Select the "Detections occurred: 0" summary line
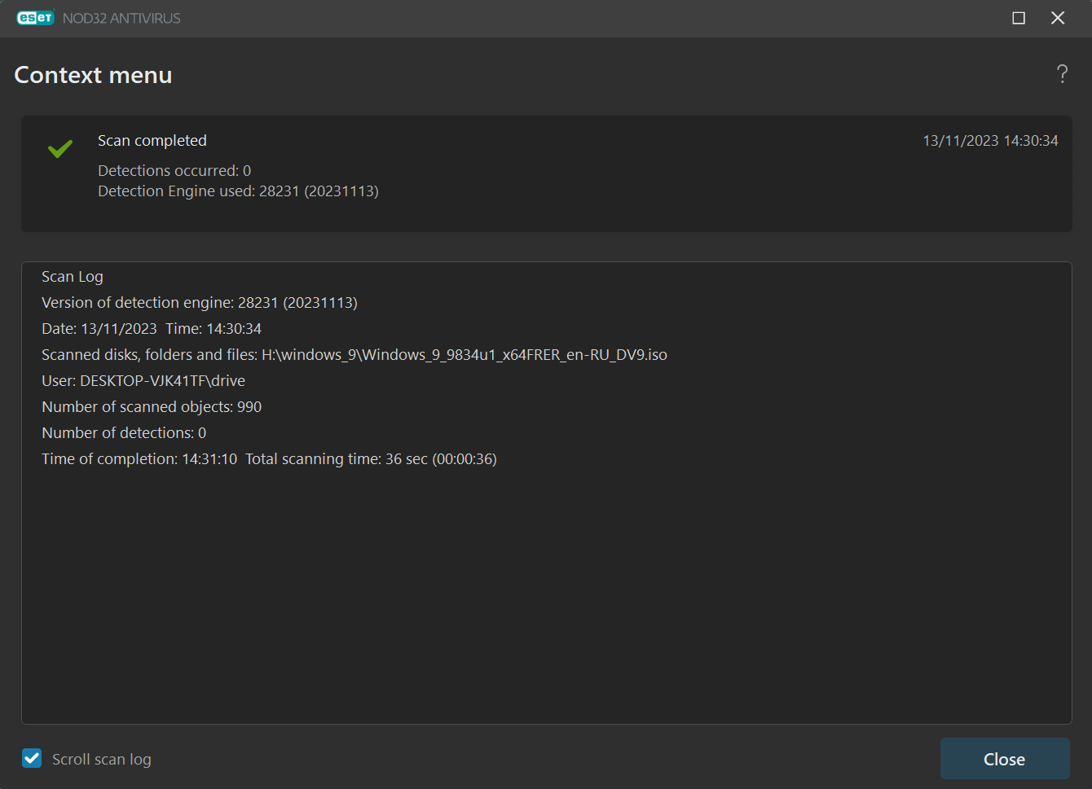1092x789 pixels. 174,171
